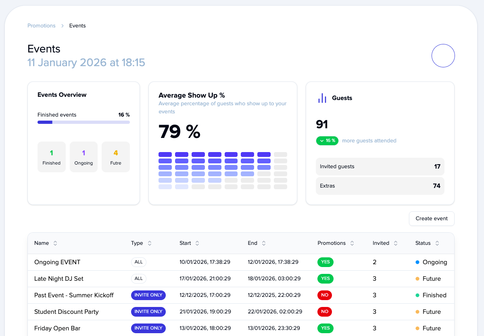Click the End column sort arrows
This screenshot has width=484, height=336.
coord(264,243)
